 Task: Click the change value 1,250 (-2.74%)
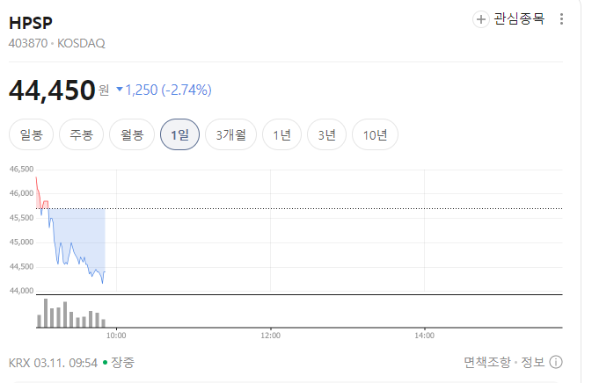pyautogui.click(x=168, y=90)
